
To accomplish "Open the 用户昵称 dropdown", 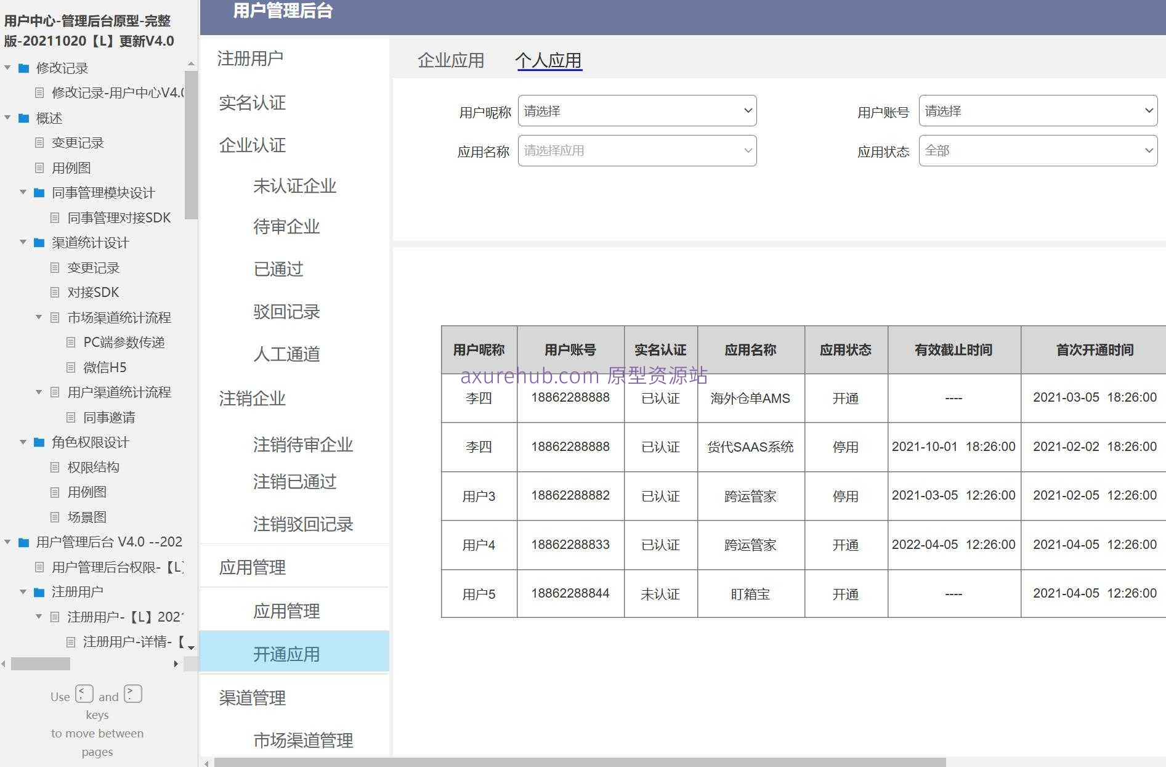I will pyautogui.click(x=636, y=111).
